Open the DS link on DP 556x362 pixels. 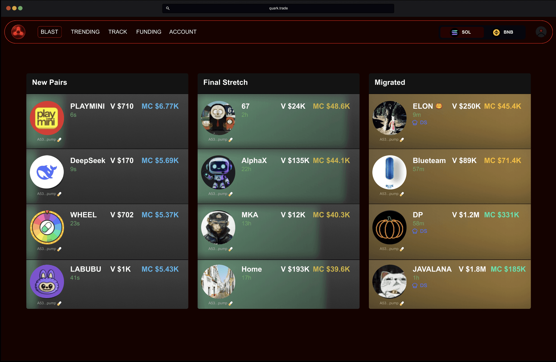pos(420,231)
